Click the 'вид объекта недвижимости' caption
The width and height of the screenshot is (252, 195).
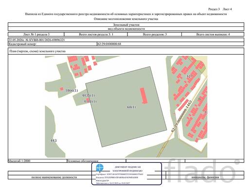126,29
